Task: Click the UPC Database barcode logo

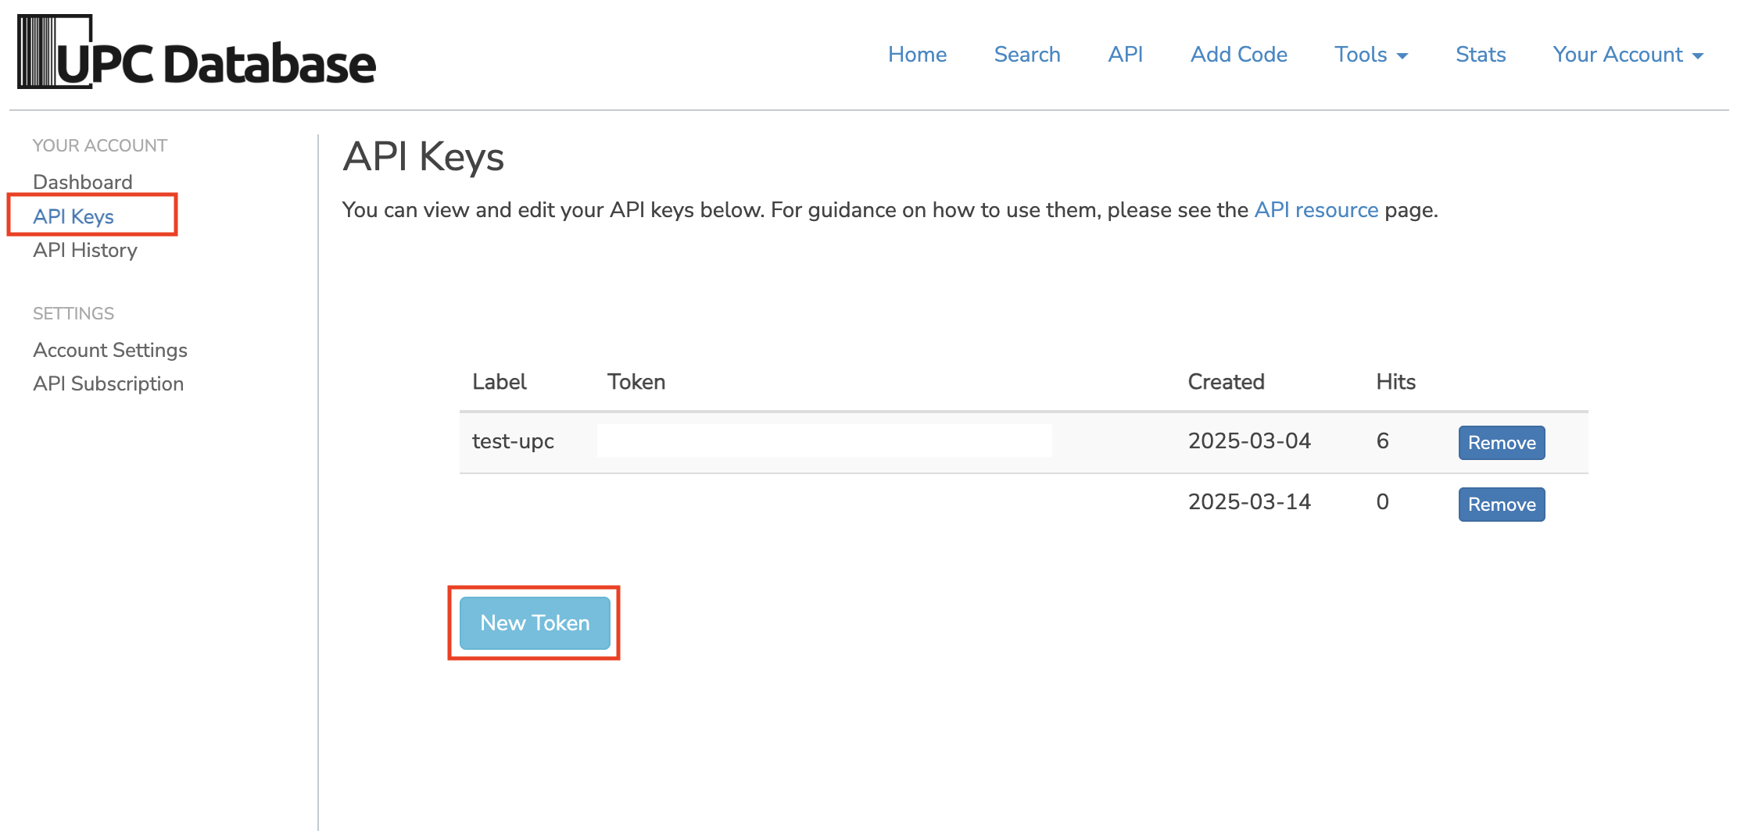Action: coord(196,52)
